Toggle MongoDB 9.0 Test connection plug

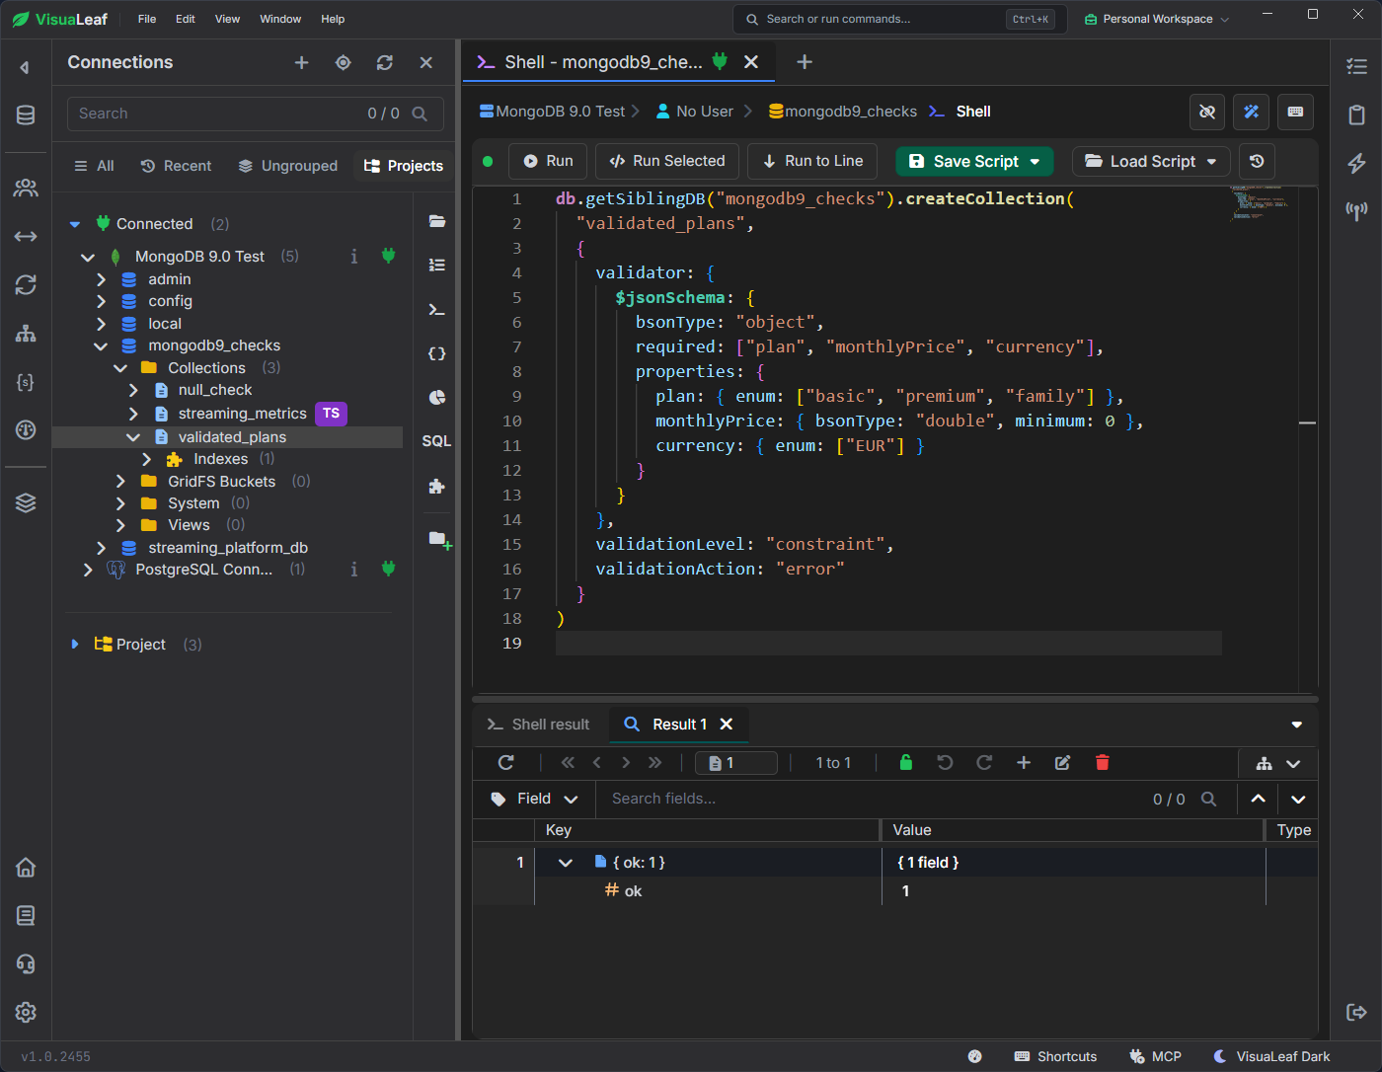389,256
